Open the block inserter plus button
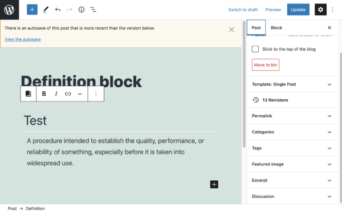342x211 pixels. (x=32, y=10)
